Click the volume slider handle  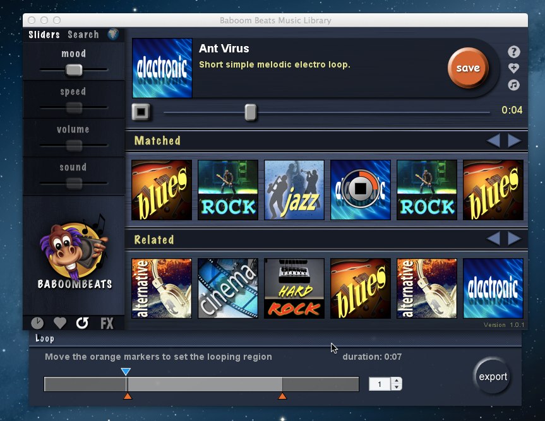pyautogui.click(x=74, y=146)
